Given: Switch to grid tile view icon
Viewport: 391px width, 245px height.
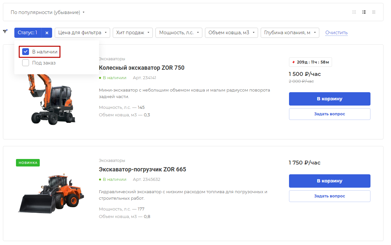Looking at the screenshot, I should [354, 12].
